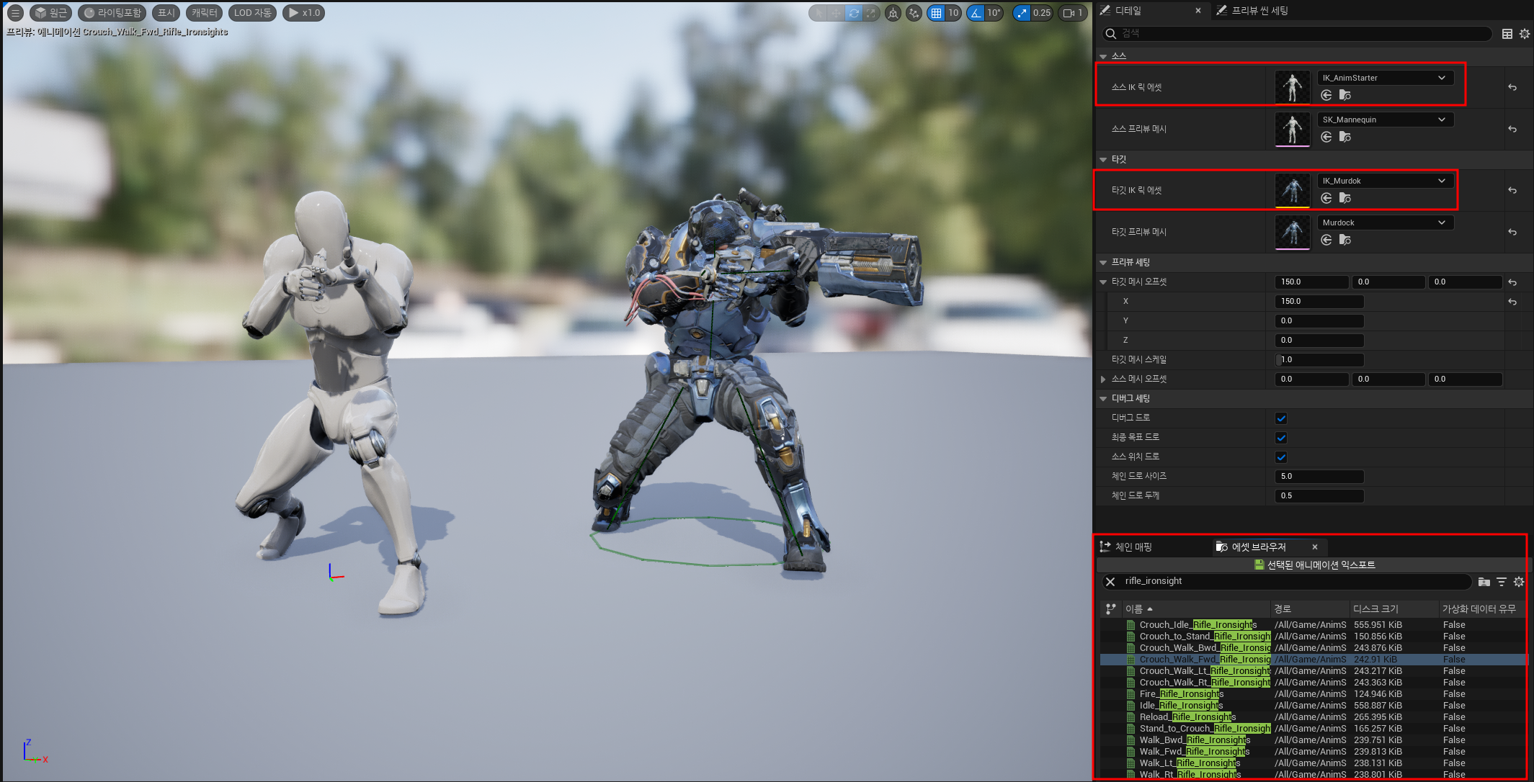Toggle grid snapping icon
This screenshot has height=782, width=1534.
point(936,13)
